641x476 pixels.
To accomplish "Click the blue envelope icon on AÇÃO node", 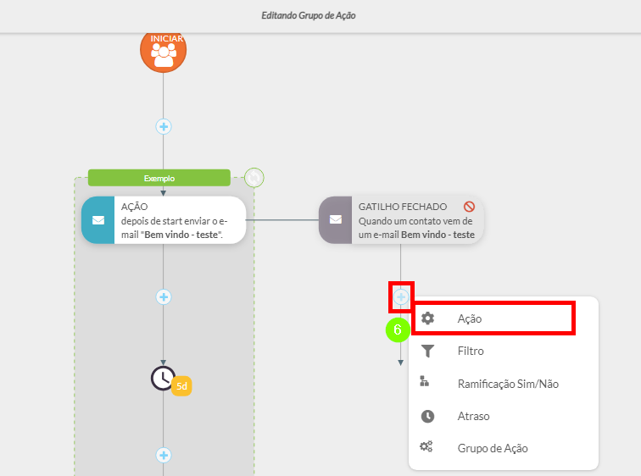I will [98, 220].
